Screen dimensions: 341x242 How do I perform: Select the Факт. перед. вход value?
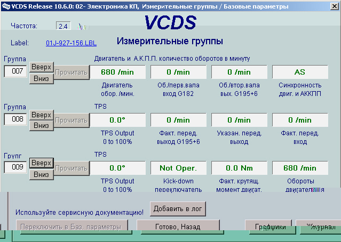300,120
